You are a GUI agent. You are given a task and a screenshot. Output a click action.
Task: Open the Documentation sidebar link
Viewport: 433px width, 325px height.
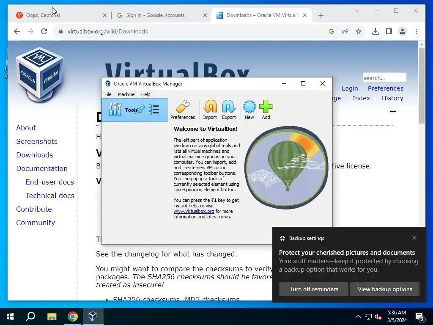click(42, 168)
